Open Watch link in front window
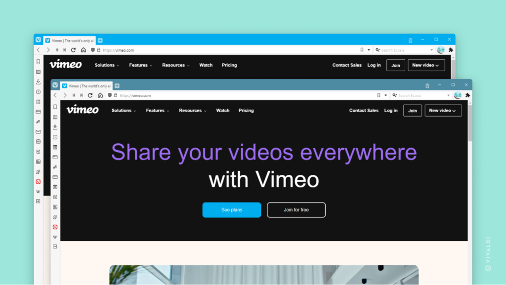 [223, 111]
